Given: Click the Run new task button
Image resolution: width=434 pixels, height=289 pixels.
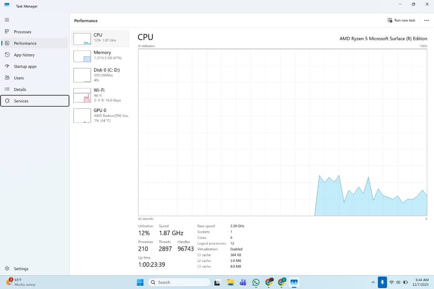Looking at the screenshot, I should click(x=401, y=20).
